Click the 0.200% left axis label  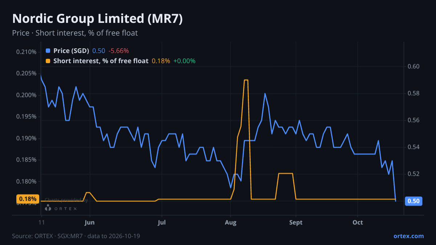27,95
